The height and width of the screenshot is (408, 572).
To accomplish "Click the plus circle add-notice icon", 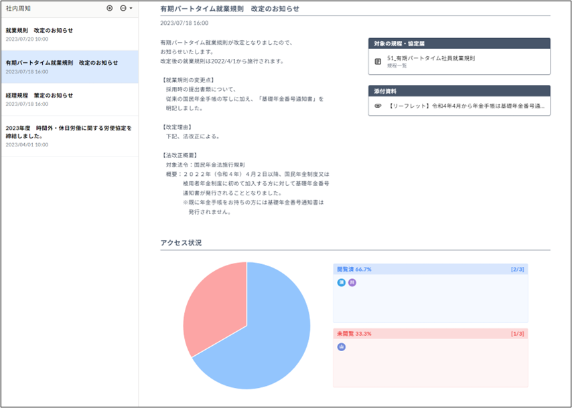I will point(109,8).
